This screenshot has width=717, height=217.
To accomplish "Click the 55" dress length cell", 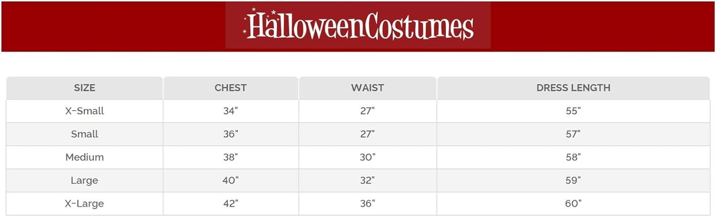I will [573, 111].
